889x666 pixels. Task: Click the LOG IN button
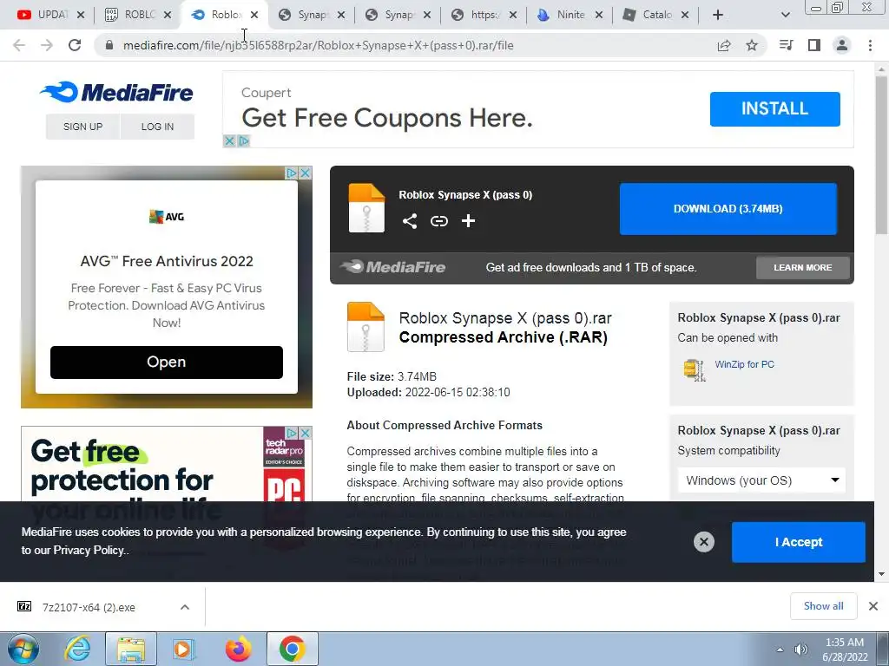pyautogui.click(x=158, y=127)
